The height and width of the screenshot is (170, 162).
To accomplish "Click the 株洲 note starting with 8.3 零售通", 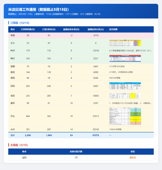I will click(130, 51).
